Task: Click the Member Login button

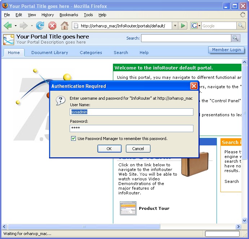Action: point(226,50)
